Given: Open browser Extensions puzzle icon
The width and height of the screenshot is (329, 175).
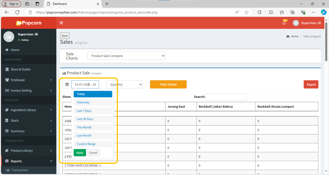Looking at the screenshot, I should click(260, 12).
